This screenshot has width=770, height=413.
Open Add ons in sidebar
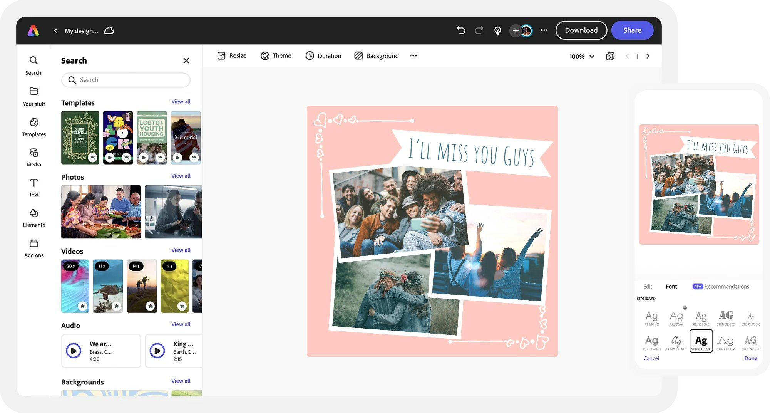pos(33,248)
